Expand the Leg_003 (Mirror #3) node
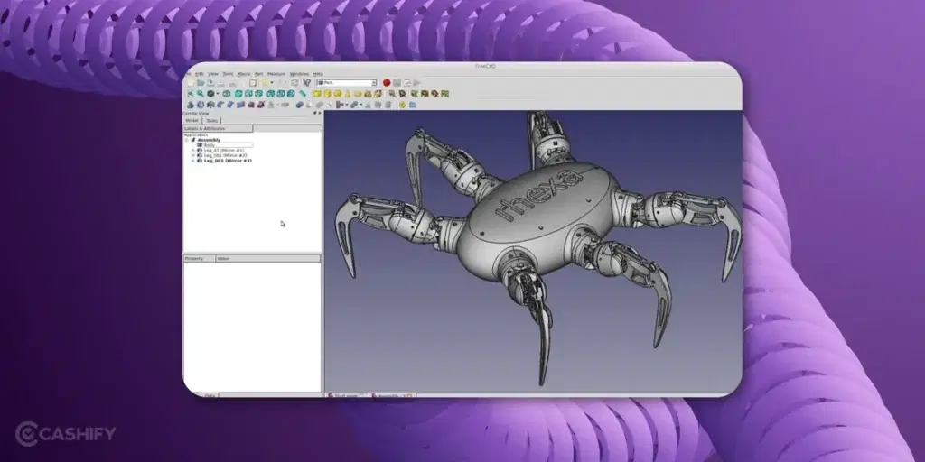This screenshot has height=462, width=925. click(193, 161)
